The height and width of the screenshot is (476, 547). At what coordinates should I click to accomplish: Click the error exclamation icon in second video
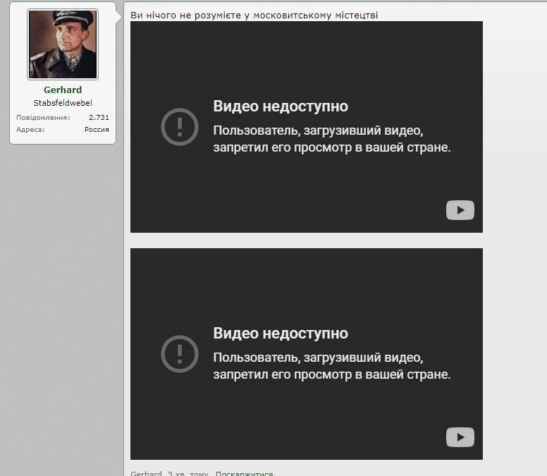[x=180, y=354]
